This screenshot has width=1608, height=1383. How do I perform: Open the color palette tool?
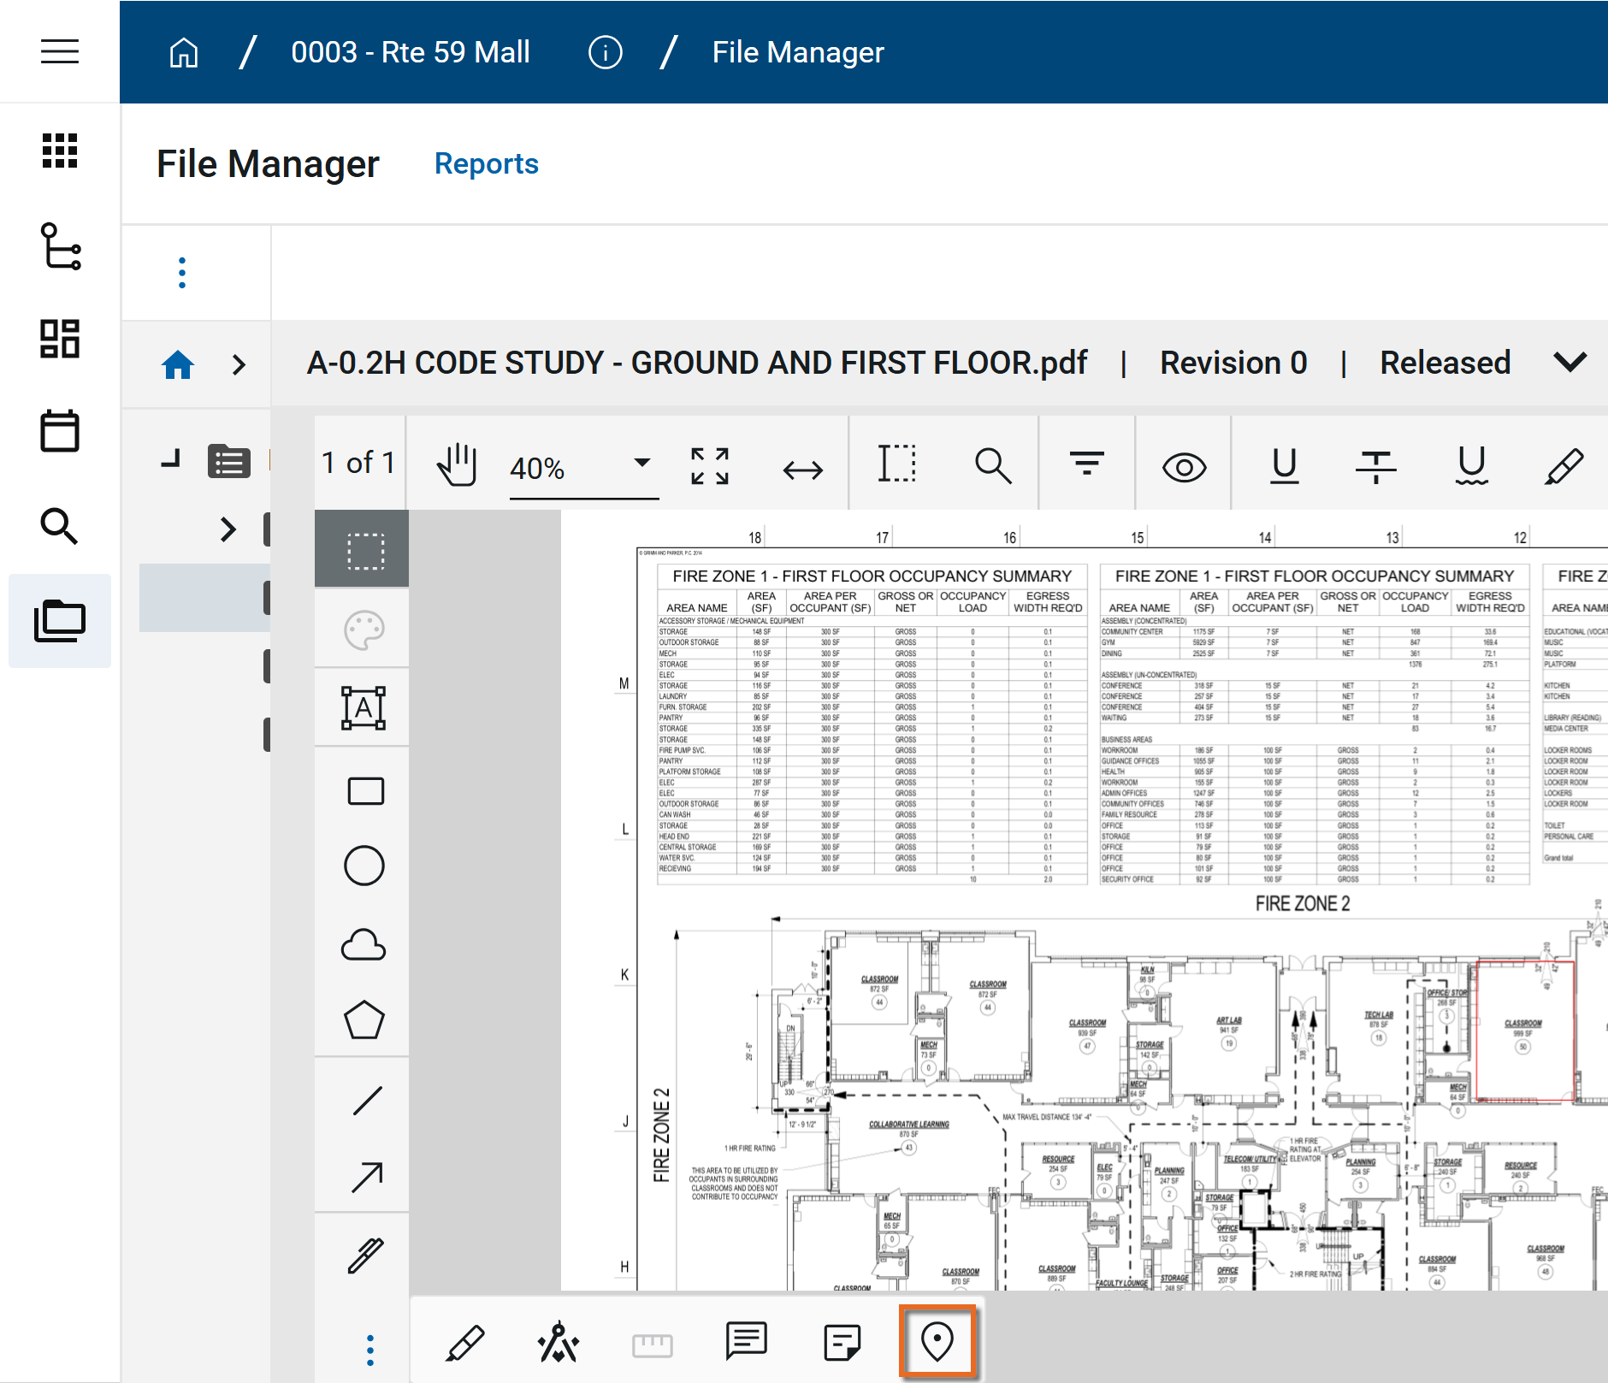coord(364,630)
